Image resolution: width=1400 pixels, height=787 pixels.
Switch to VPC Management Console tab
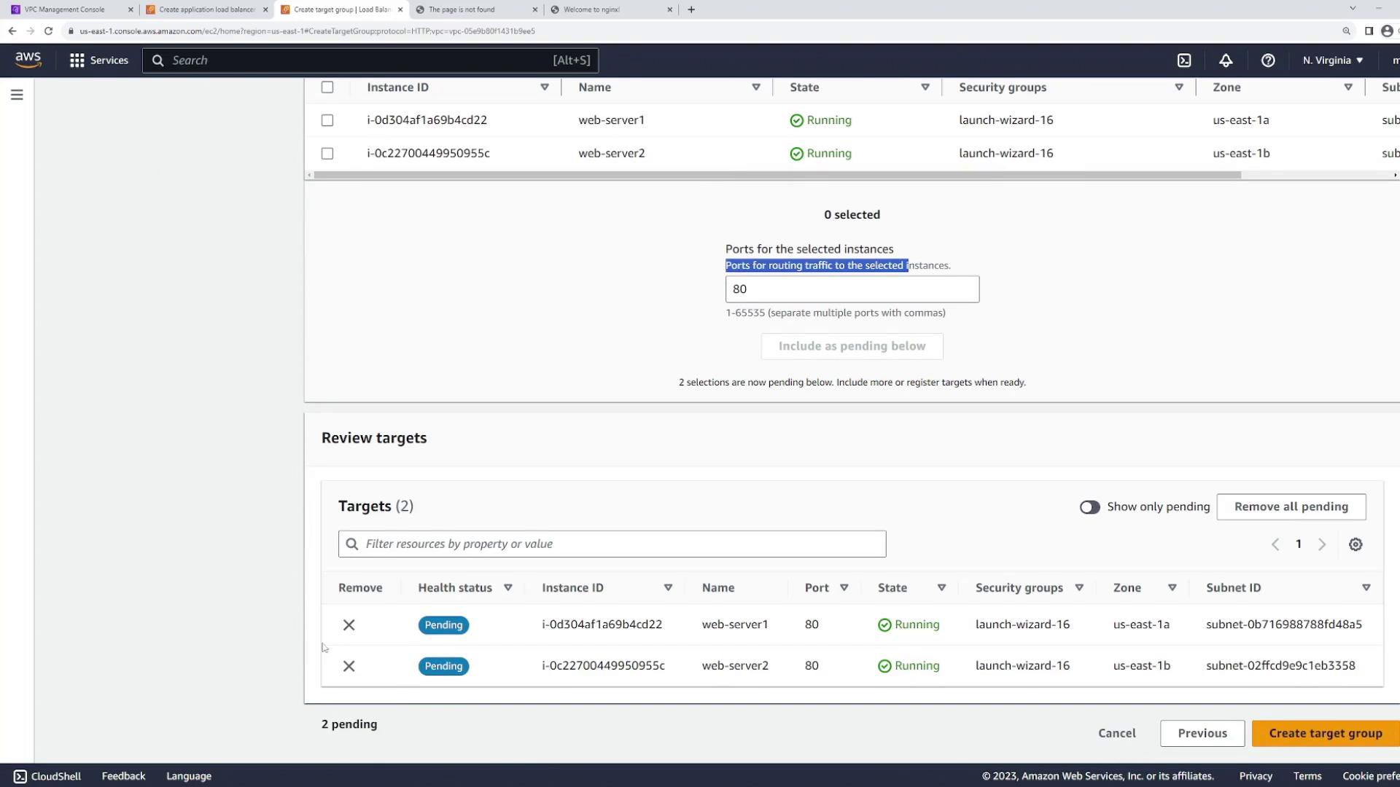[x=65, y=9]
